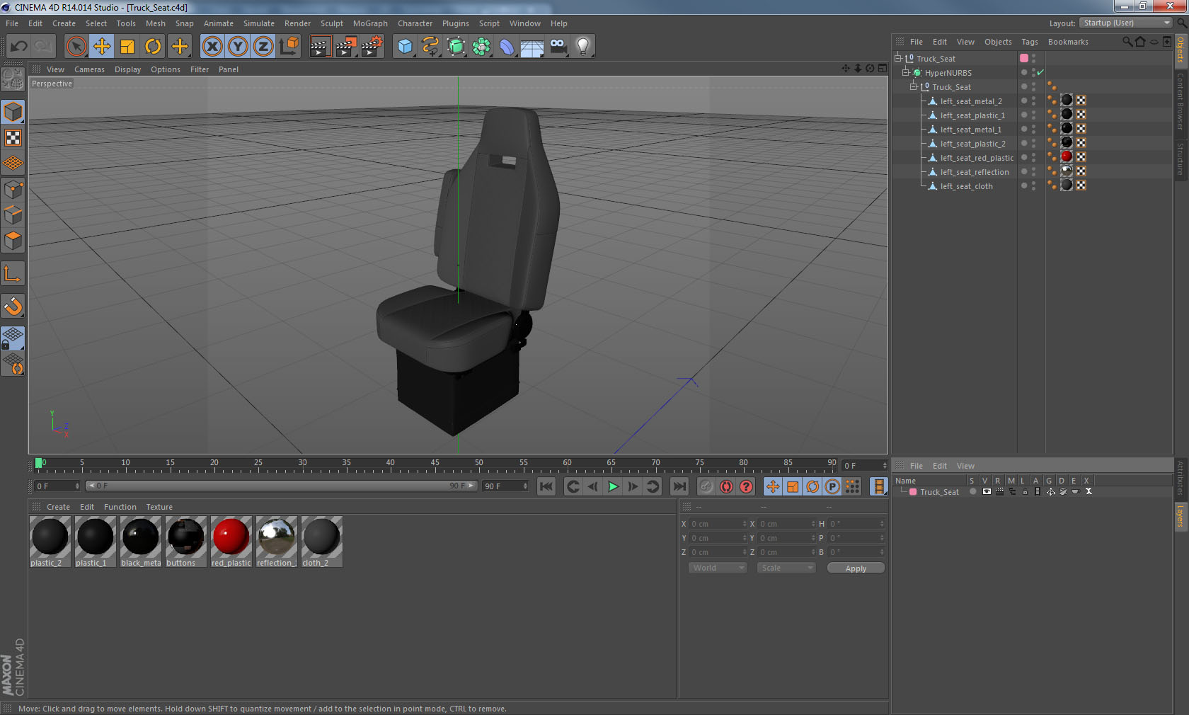Toggle Truck_Seat layer solo icon
This screenshot has height=715, width=1189.
973,491
